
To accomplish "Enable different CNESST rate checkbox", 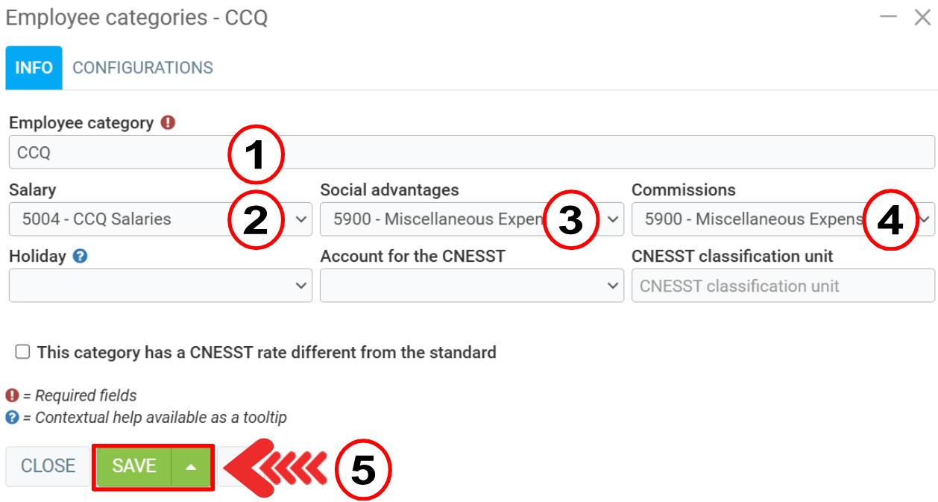I will tap(23, 352).
